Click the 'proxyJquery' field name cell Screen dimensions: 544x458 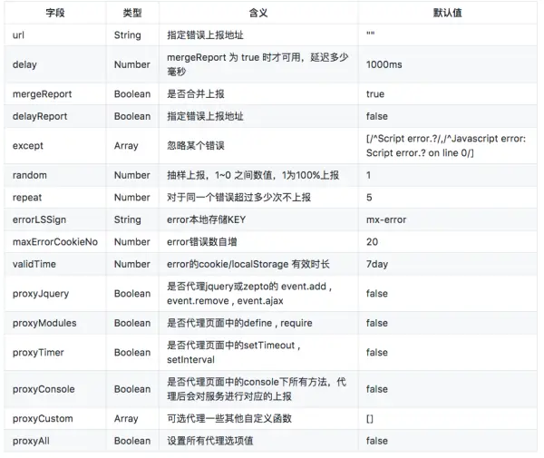tap(41, 294)
